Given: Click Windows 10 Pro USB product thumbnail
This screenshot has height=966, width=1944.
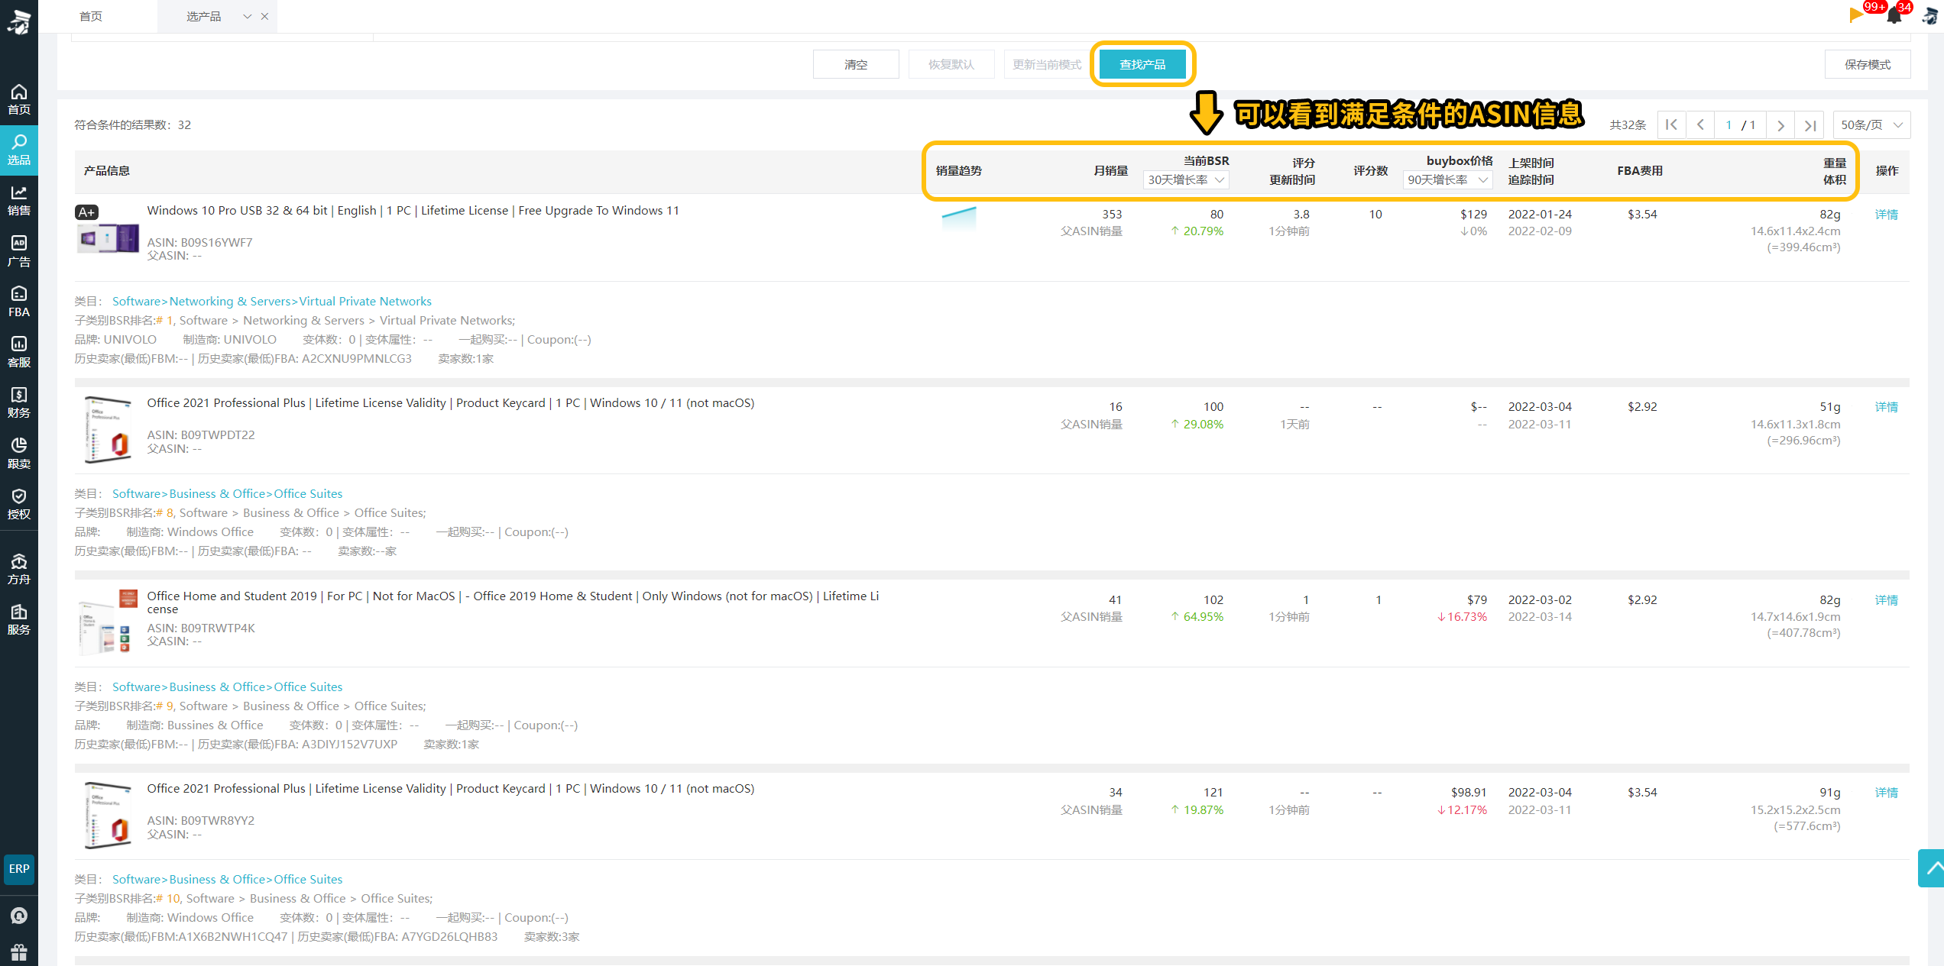Looking at the screenshot, I should point(108,239).
